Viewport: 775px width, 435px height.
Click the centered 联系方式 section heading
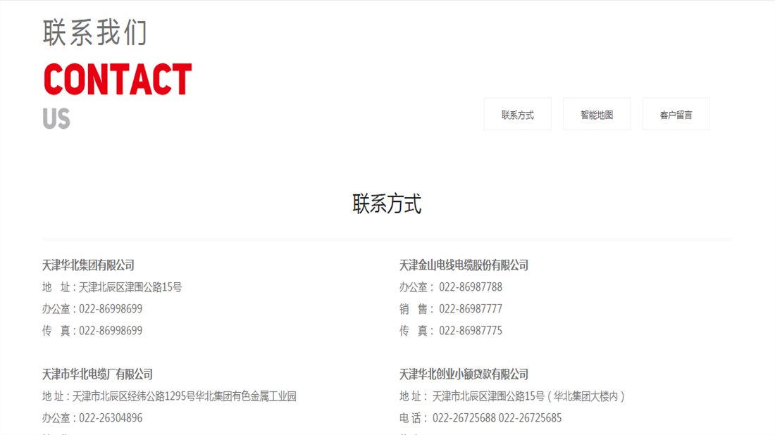coord(387,203)
